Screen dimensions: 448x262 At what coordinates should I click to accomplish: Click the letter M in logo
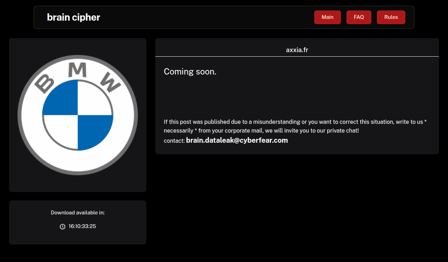point(77,70)
